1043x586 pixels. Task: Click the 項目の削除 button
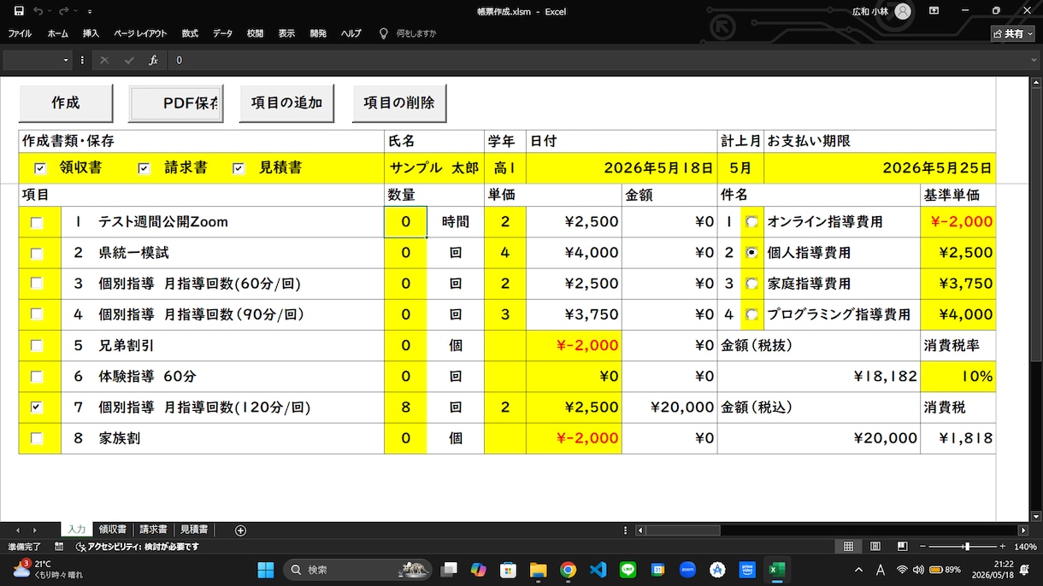point(399,103)
